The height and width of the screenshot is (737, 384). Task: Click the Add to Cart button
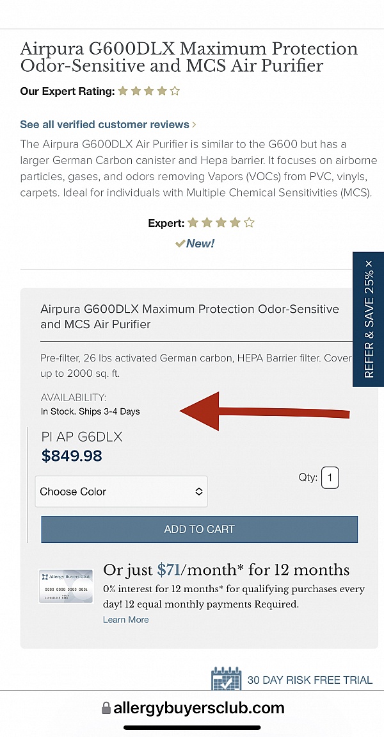tap(199, 529)
